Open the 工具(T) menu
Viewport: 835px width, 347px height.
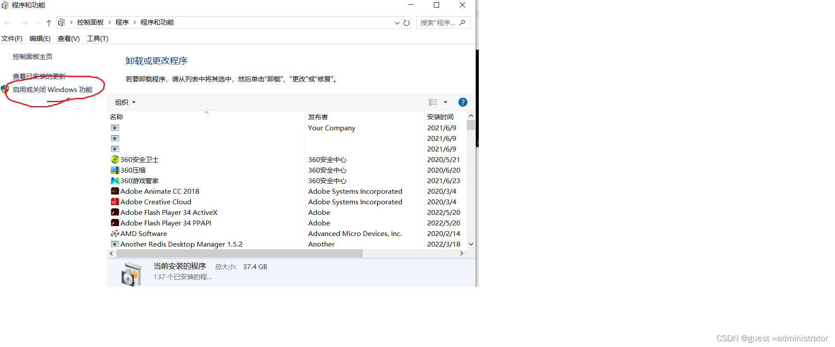coord(97,39)
